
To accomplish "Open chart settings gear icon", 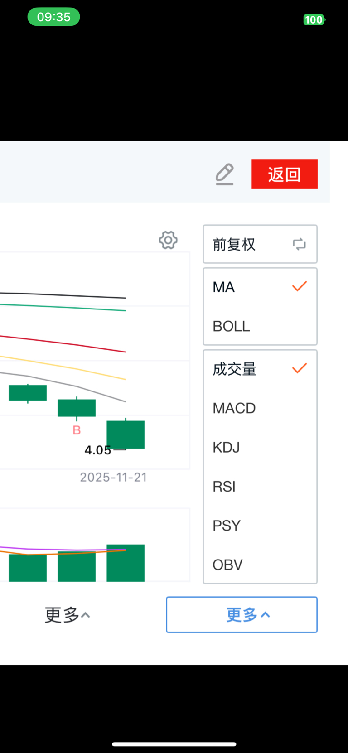I will [x=168, y=240].
